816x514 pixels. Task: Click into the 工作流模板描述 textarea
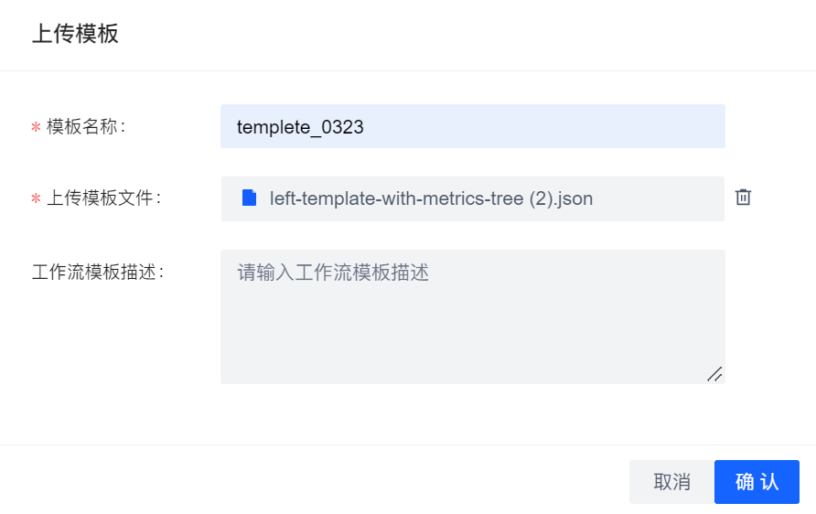pyautogui.click(x=473, y=316)
